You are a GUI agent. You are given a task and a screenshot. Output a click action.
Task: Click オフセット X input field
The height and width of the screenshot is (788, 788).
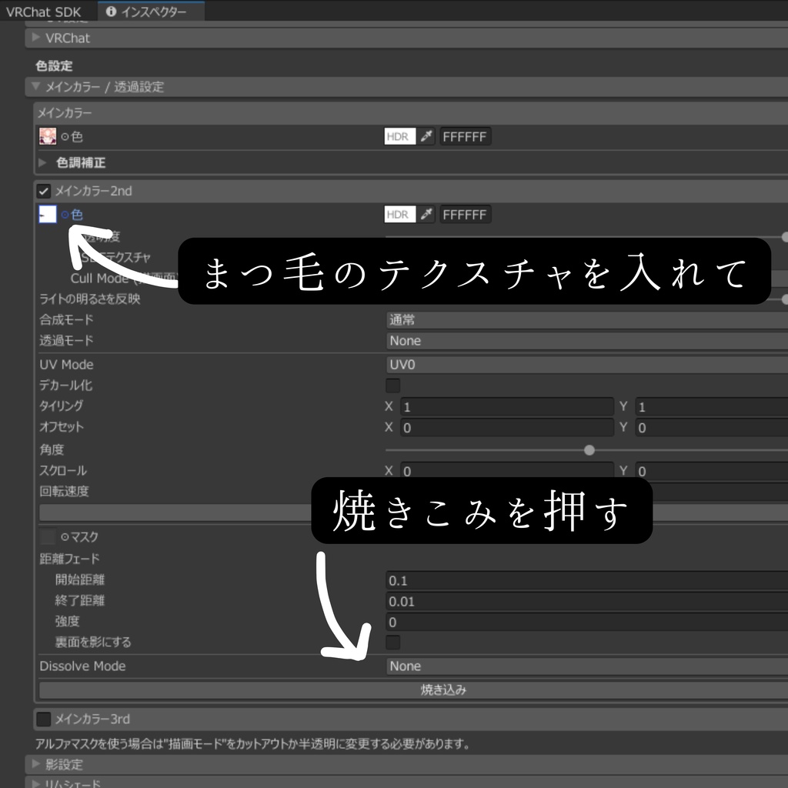coord(507,428)
